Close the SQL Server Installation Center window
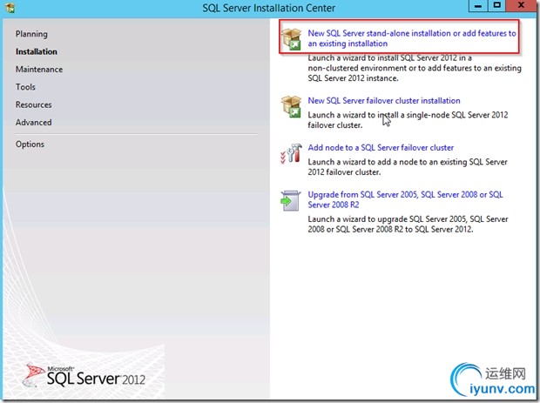The image size is (540, 403). tap(521, 6)
